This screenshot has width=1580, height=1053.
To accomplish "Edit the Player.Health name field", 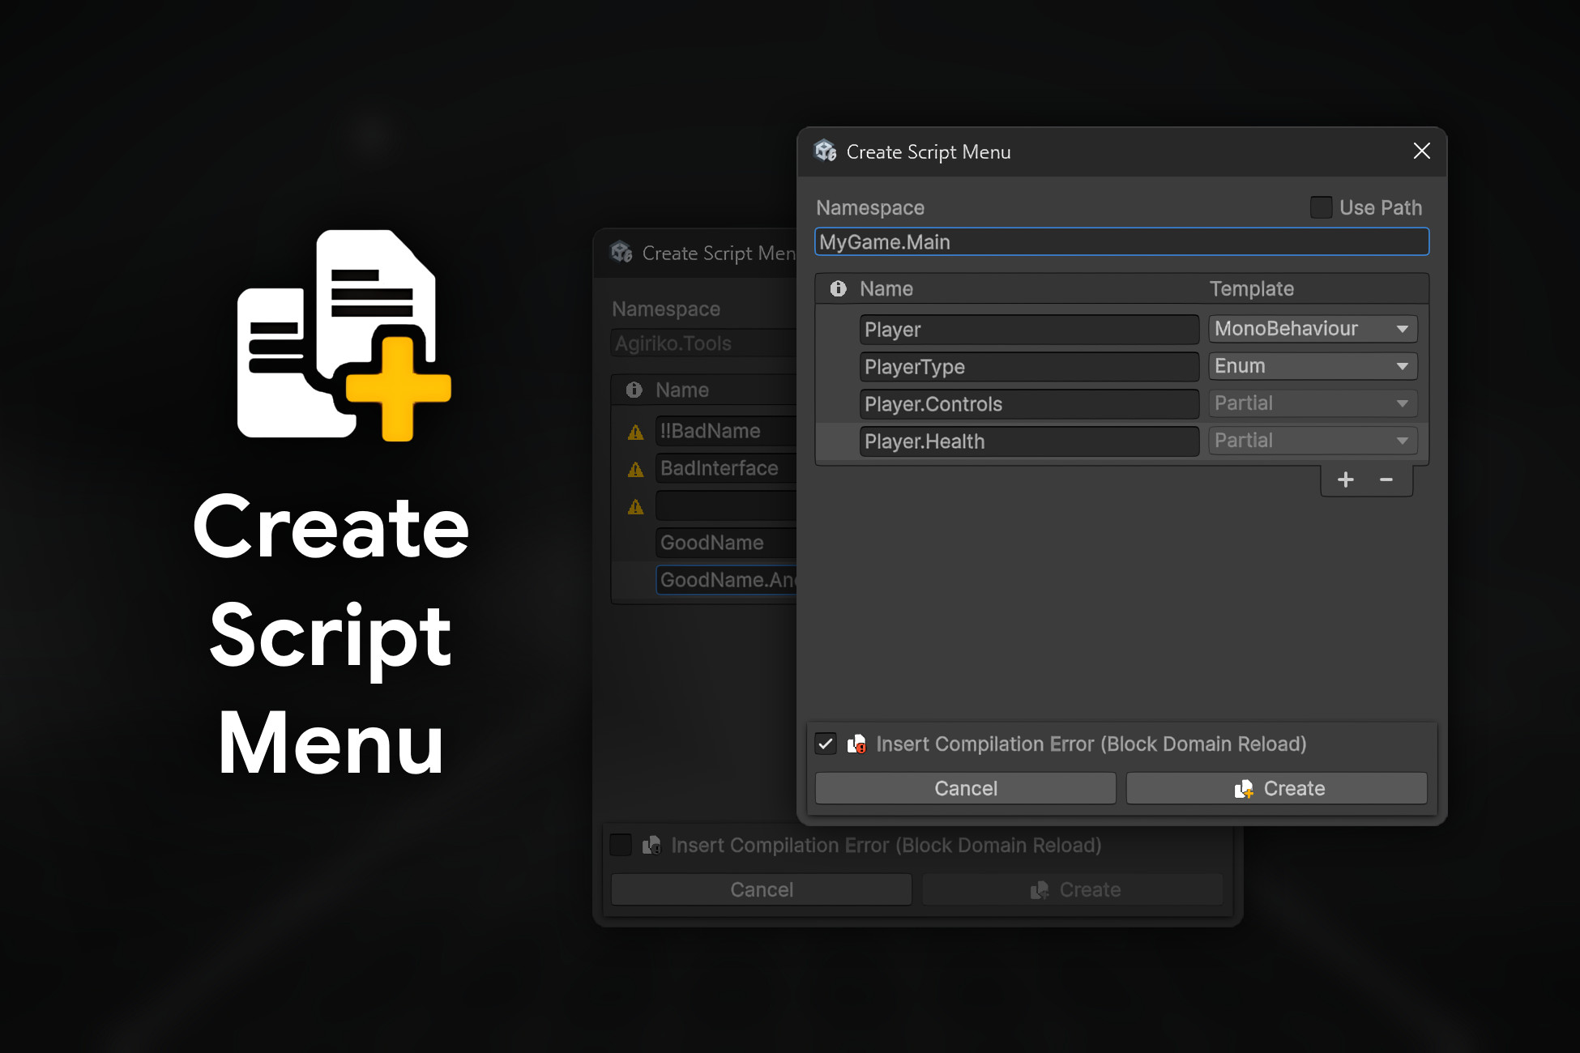I will (1029, 441).
